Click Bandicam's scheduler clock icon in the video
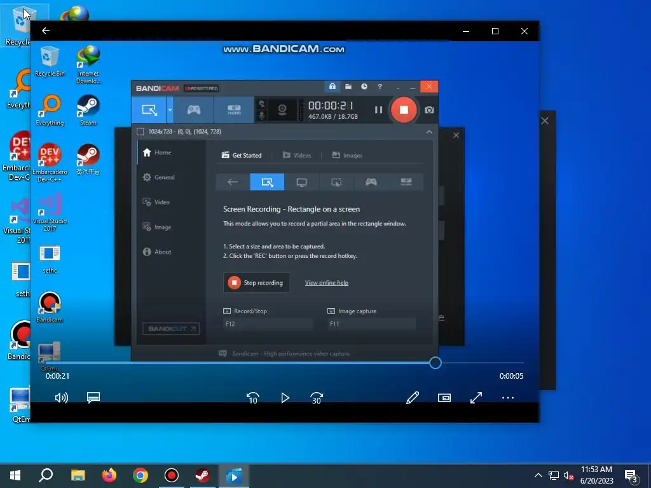Screen dimensions: 651x488 [364, 86]
